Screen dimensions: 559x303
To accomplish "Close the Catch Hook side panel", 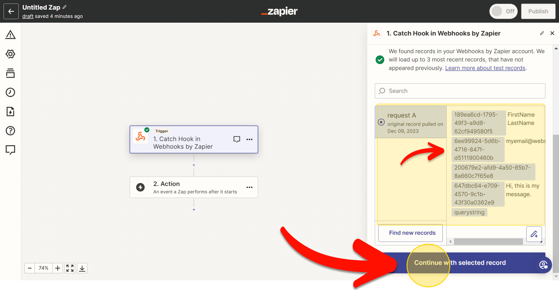I will tap(552, 33).
